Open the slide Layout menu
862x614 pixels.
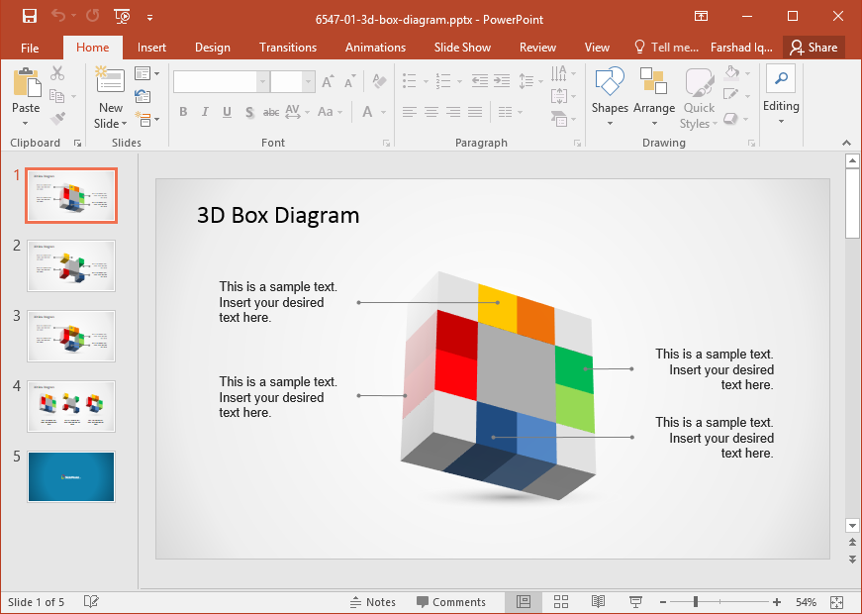pyautogui.click(x=146, y=73)
